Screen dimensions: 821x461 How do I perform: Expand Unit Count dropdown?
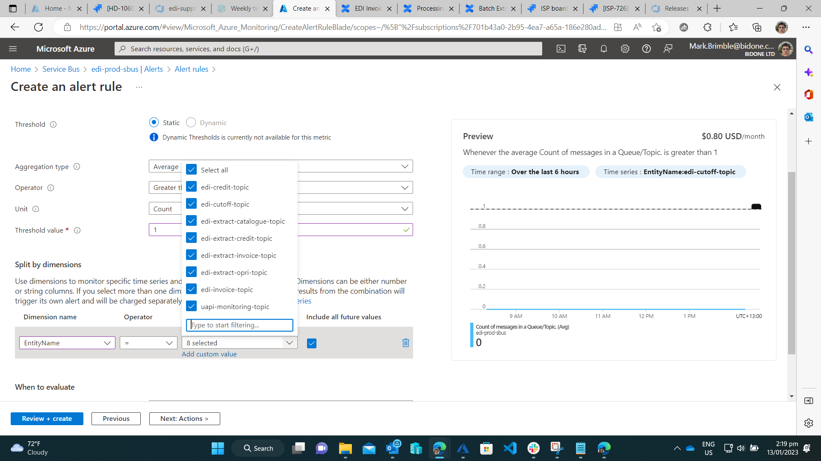tap(405, 209)
